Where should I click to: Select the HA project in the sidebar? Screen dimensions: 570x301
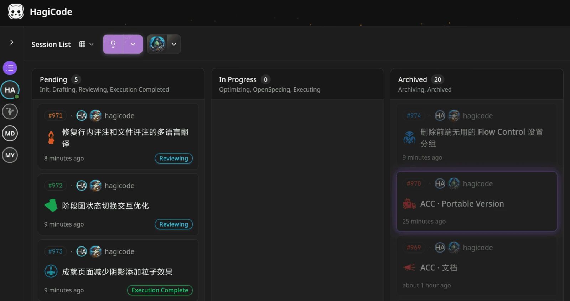[x=10, y=90]
